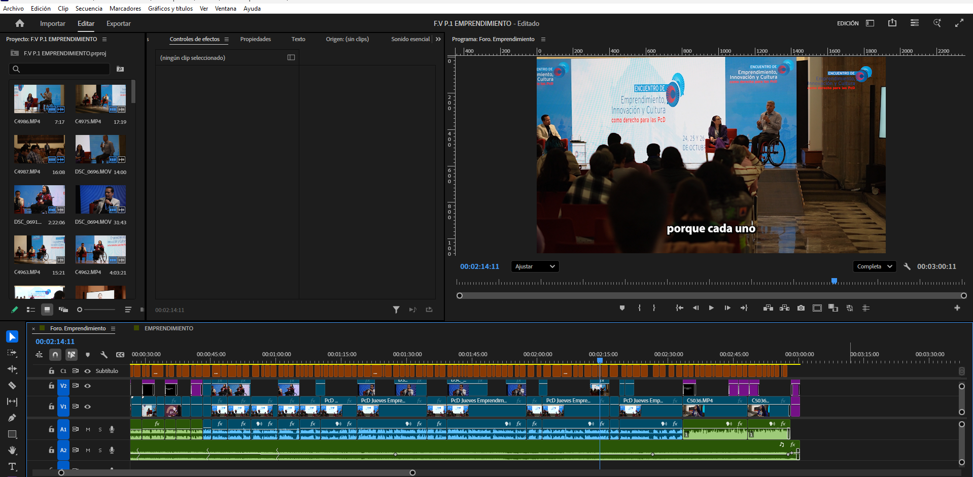The width and height of the screenshot is (973, 477).
Task: Select the Rectangle tool
Action: coord(12,434)
